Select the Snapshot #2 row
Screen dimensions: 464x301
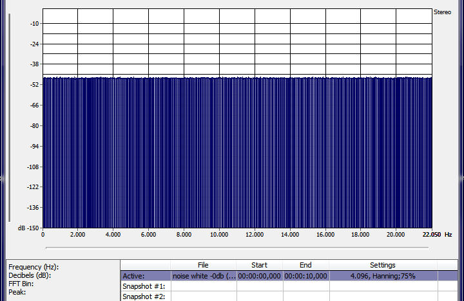(x=146, y=296)
